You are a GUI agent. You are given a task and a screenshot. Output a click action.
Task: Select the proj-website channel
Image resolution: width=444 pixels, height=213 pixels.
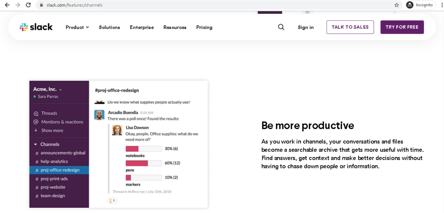59,187
